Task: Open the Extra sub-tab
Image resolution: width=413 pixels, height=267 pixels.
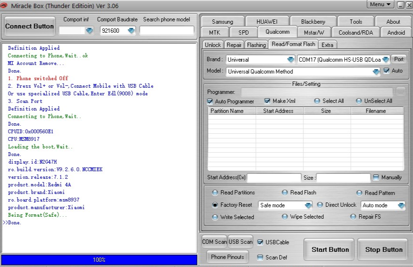Action: click(x=328, y=45)
